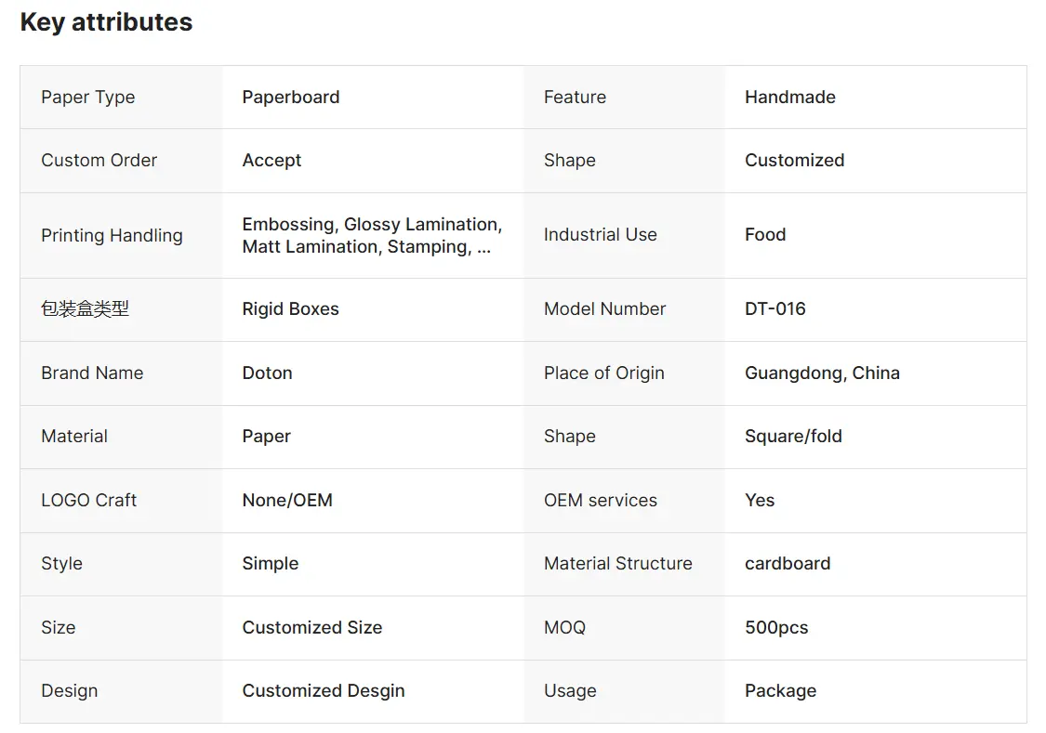Click the Printing Handling label
The height and width of the screenshot is (733, 1046).
pyautogui.click(x=112, y=235)
